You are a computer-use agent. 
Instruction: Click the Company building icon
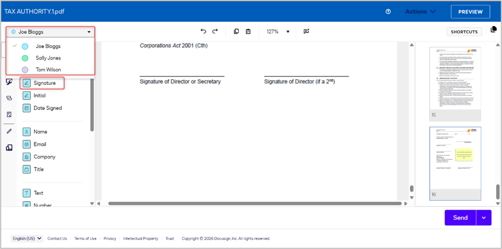coord(27,157)
